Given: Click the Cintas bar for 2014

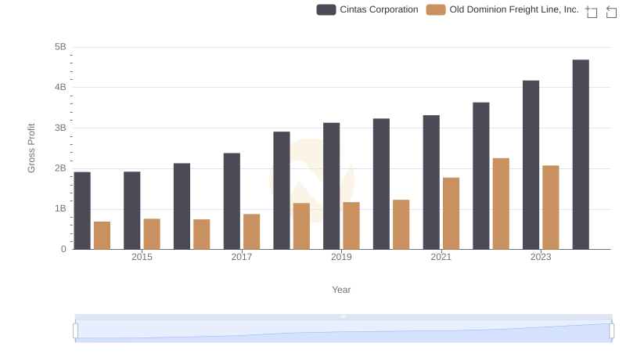Looking at the screenshot, I should [x=82, y=211].
